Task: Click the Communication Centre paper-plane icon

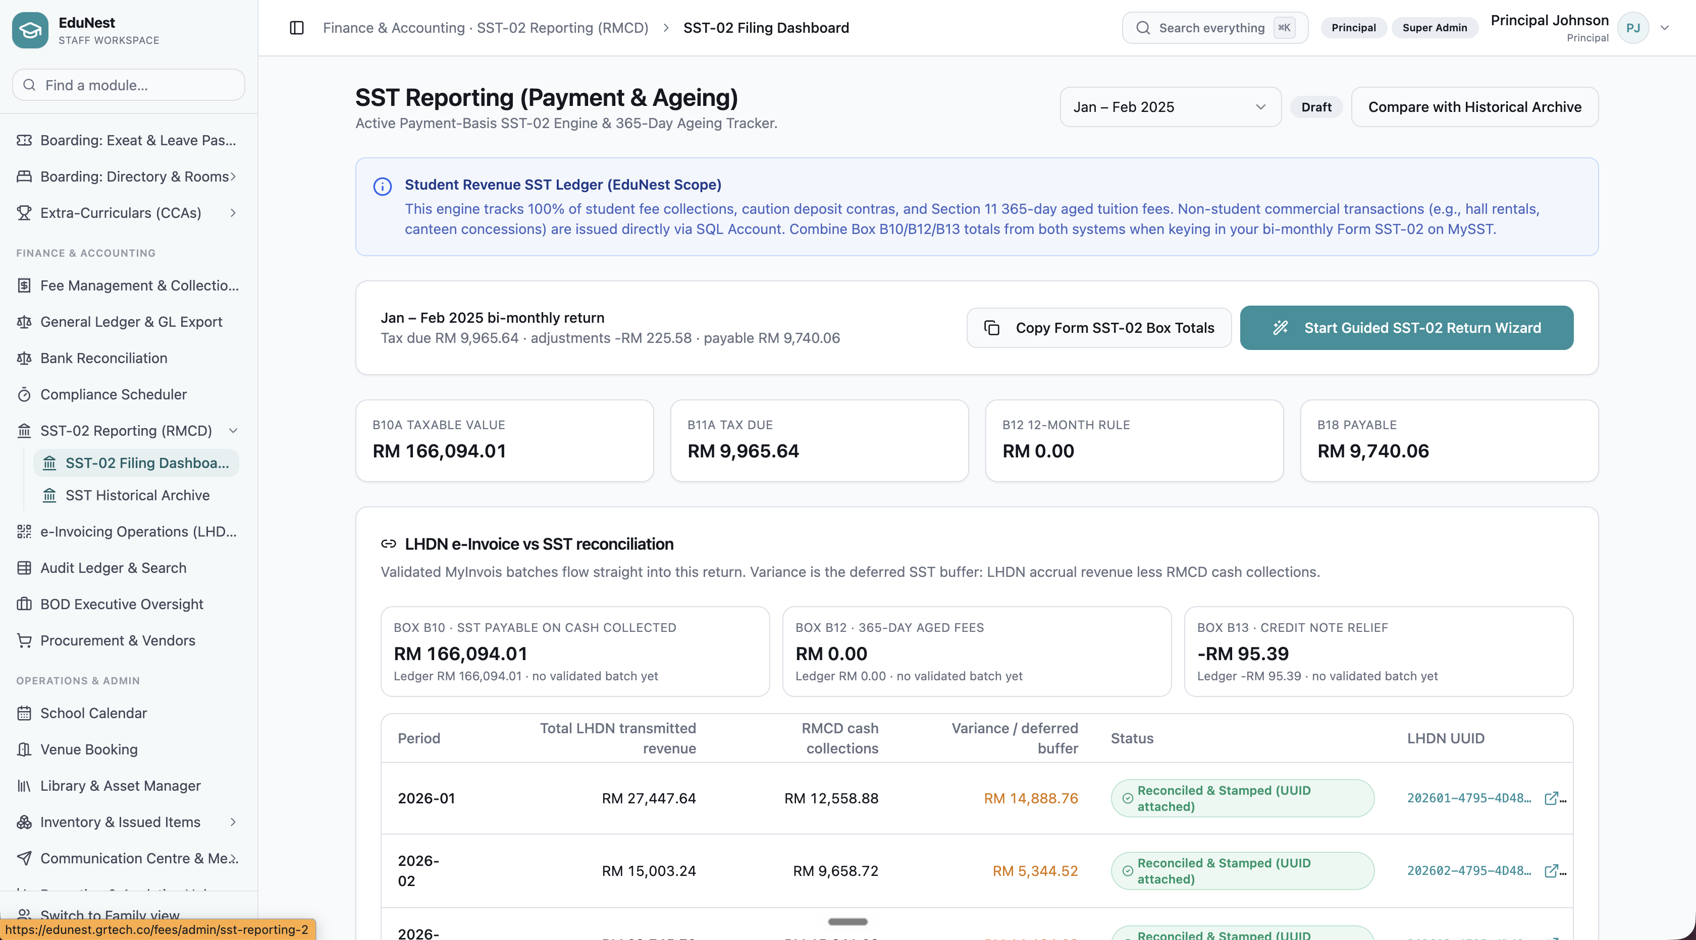Action: (x=24, y=858)
